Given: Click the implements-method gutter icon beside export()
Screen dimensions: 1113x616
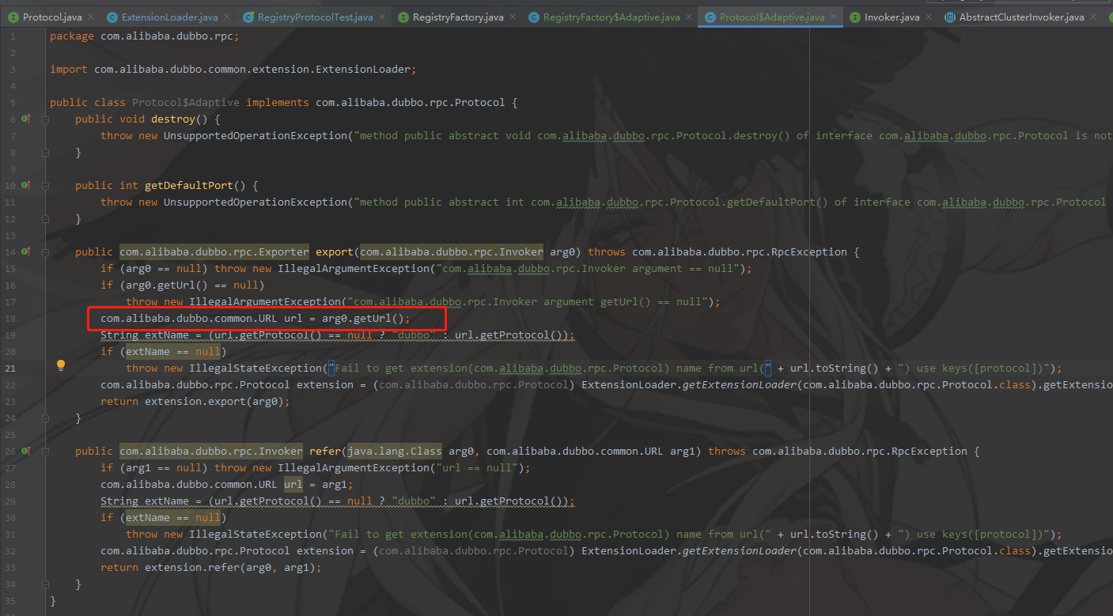Looking at the screenshot, I should click(x=25, y=251).
